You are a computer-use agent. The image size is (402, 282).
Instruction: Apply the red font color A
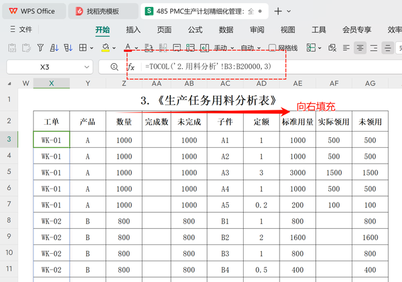coord(128,48)
